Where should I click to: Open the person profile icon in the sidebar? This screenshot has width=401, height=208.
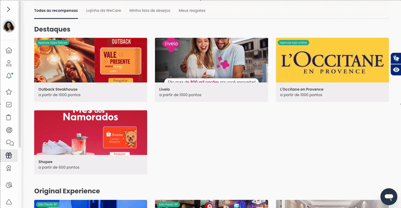click(x=9, y=63)
